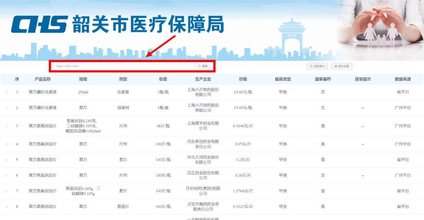Image resolution: width=424 pixels, height=220 pixels.
Task: Select 河北天成药业股份有限公司 manufacturer cell
Action: click(203, 160)
